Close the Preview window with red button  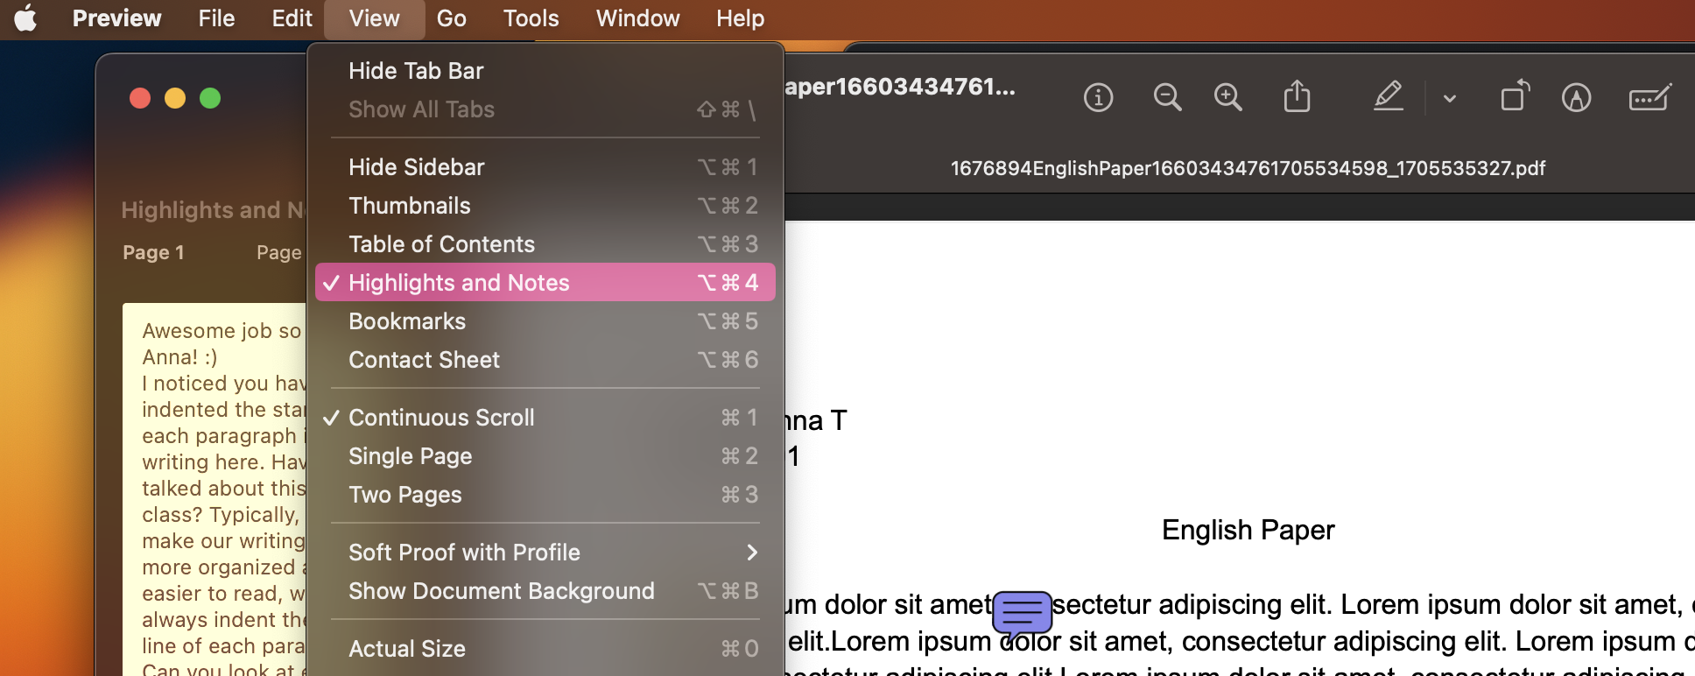(140, 98)
